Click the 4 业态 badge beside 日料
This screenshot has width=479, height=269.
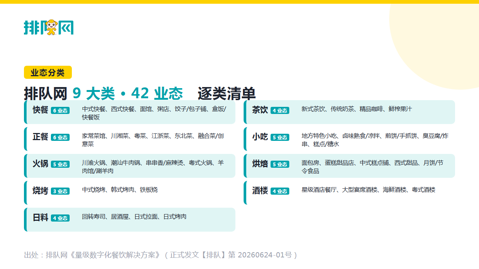click(x=60, y=218)
